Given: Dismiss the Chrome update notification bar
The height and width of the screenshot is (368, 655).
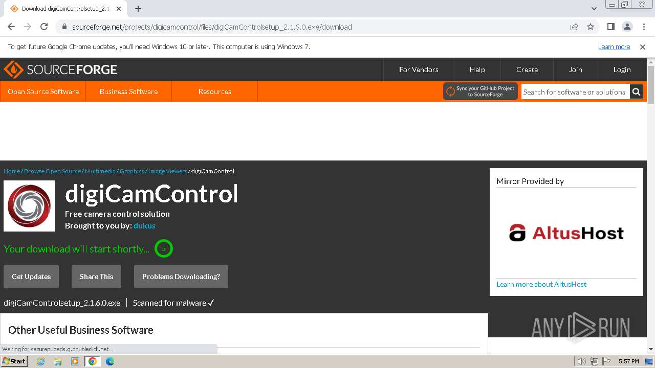Looking at the screenshot, I should click(x=643, y=47).
